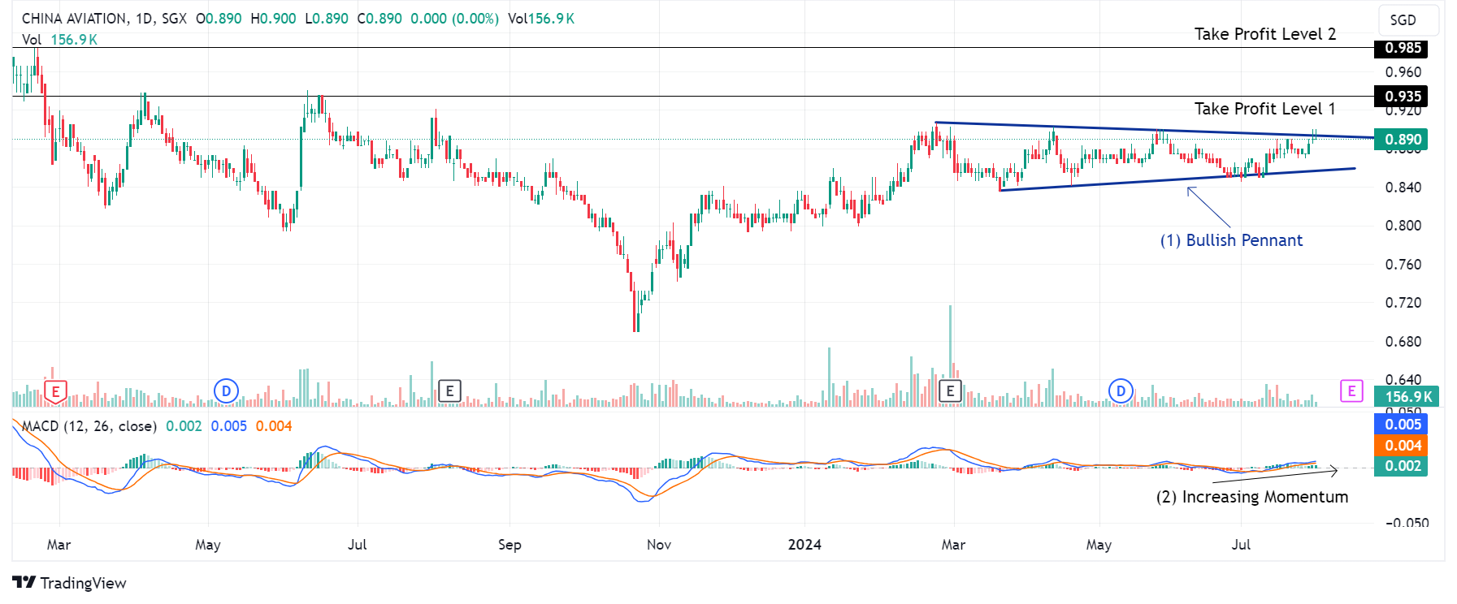1457x604 pixels.
Task: Click the 0.960 price axis label
Action: coord(1403,72)
